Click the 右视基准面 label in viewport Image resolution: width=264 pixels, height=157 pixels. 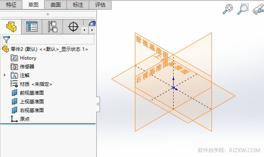(x=152, y=72)
